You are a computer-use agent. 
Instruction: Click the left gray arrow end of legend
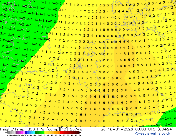click(x=6, y=132)
